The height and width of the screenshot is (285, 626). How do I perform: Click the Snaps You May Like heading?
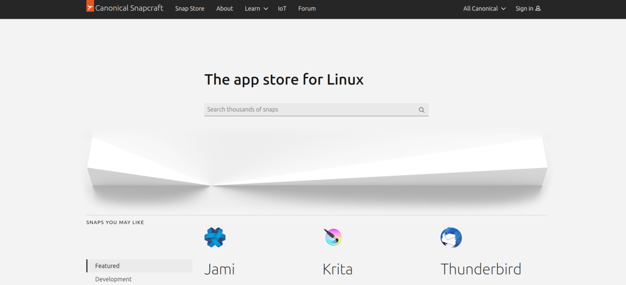[x=115, y=222]
